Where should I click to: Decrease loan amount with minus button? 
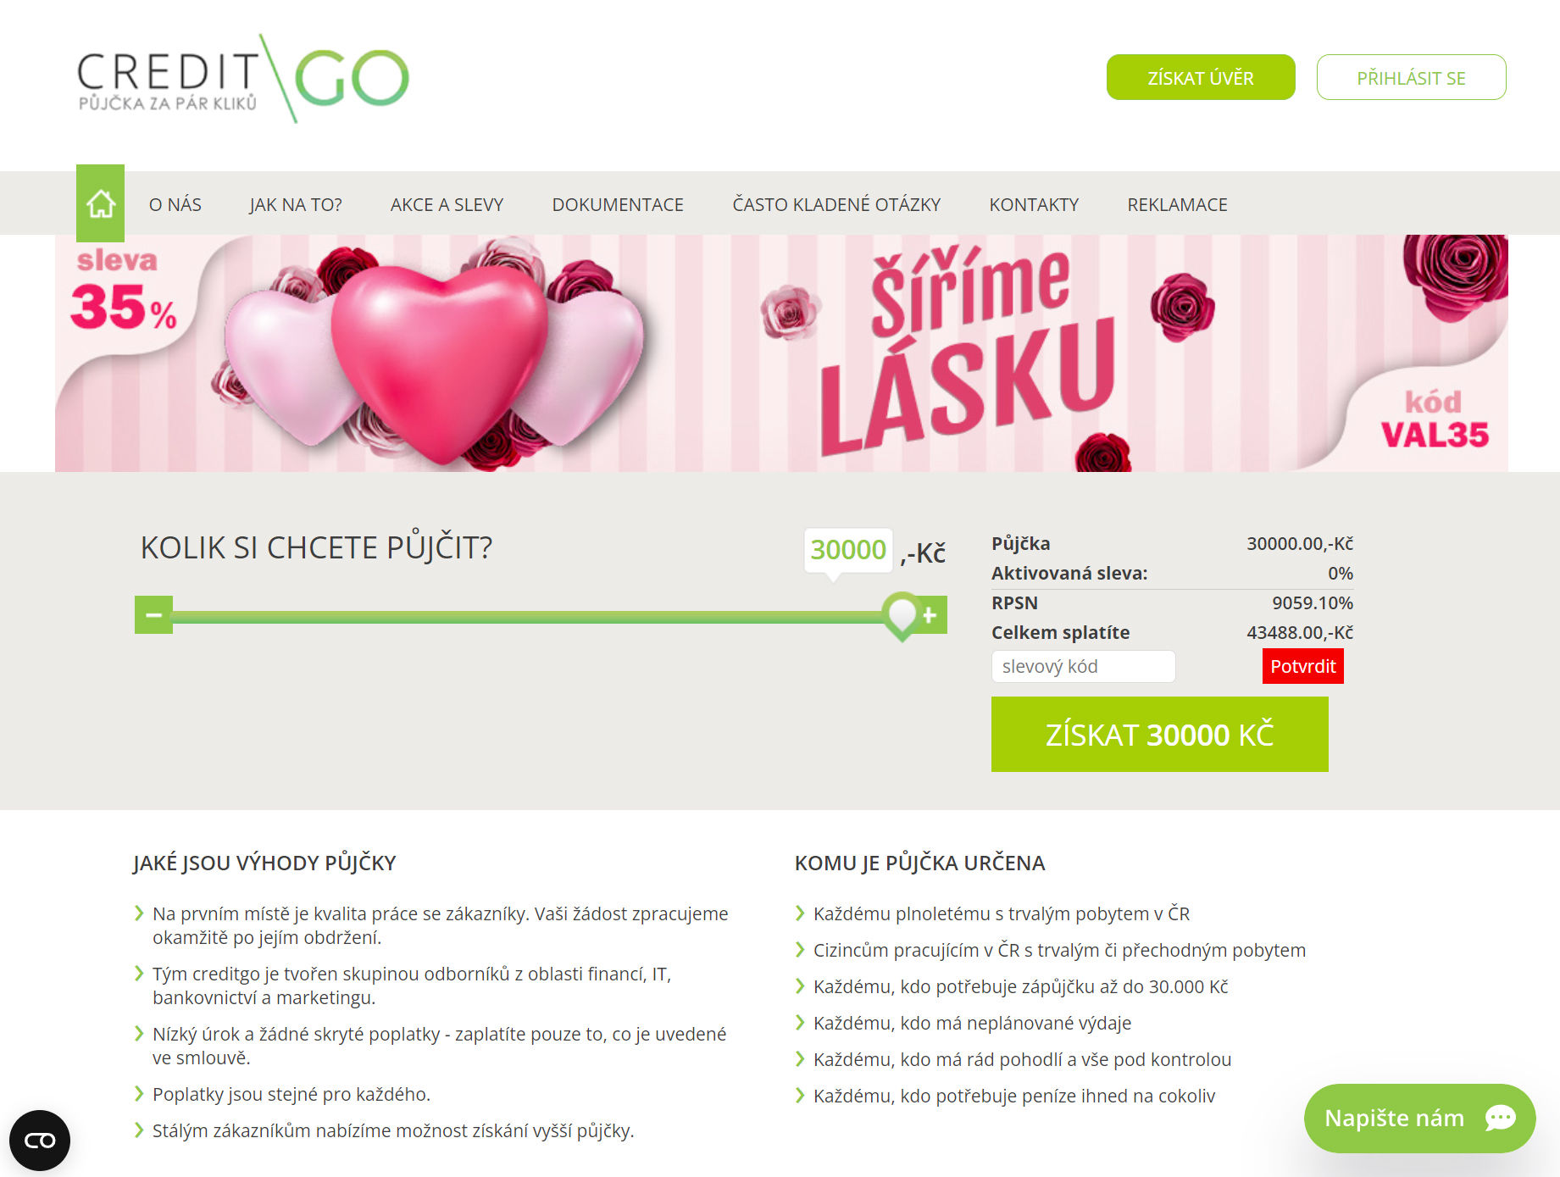[153, 615]
